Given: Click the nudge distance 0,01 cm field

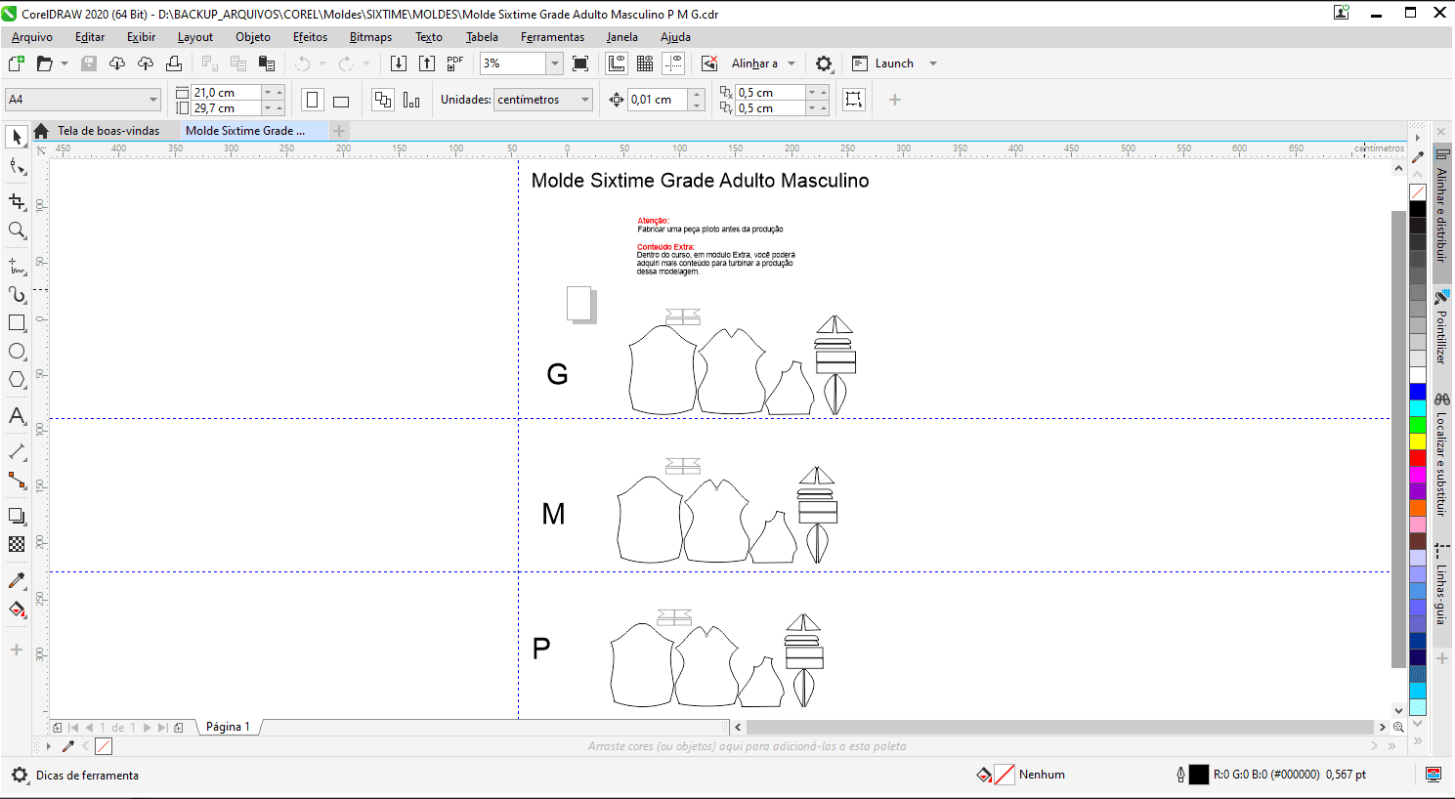Looking at the screenshot, I should (659, 100).
